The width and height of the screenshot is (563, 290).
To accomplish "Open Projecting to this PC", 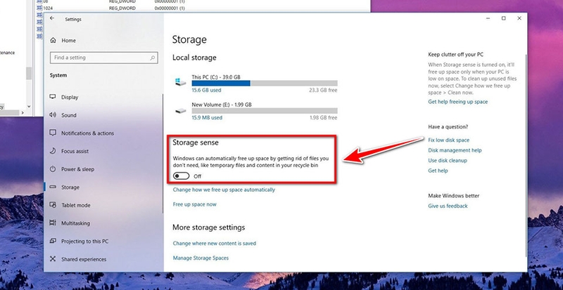I will tap(84, 242).
